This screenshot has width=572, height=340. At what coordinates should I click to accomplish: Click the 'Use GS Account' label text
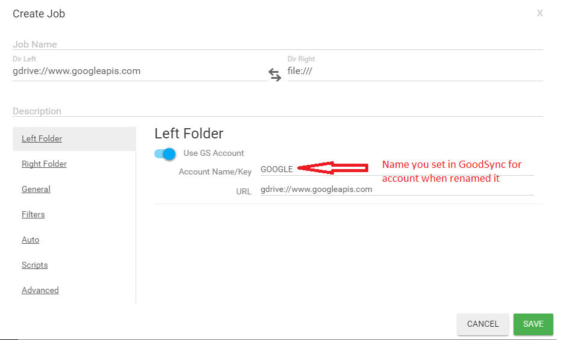click(213, 153)
